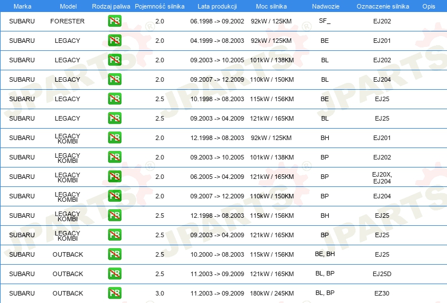This screenshot has width=447, height=303.
Task: Click the fuel icon for Legacy 04.1999 -> 08.2003
Action: [114, 41]
